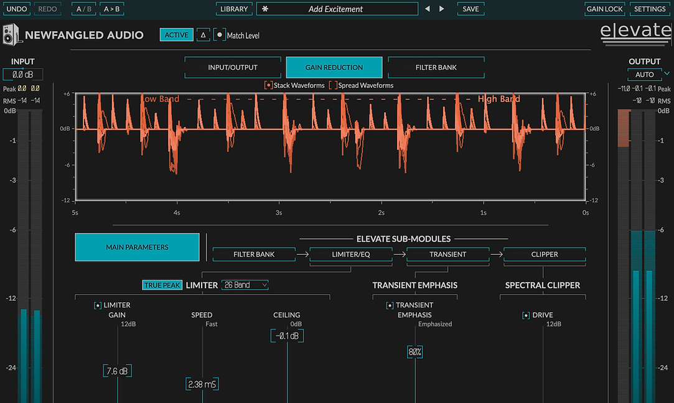
Task: Click the Limiter Gain 7.6 dB slider handle
Action: click(x=117, y=371)
